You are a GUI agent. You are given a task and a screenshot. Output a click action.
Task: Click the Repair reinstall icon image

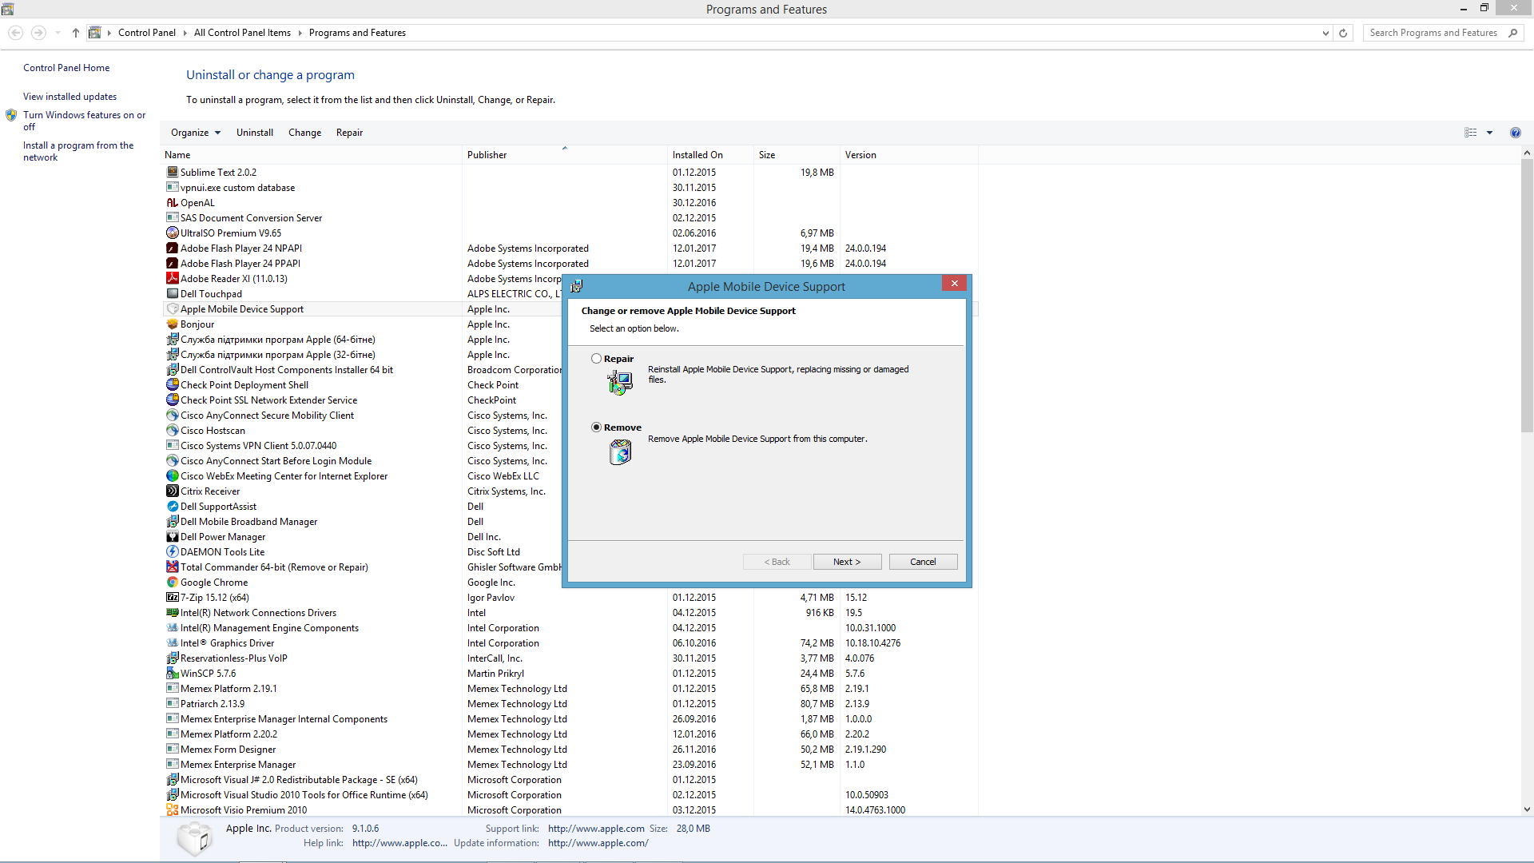[619, 380]
